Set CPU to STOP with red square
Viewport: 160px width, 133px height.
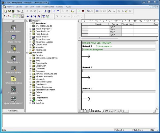tap(83, 11)
